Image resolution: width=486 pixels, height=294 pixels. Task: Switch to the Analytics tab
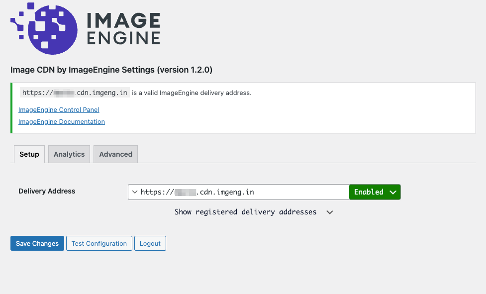point(69,154)
